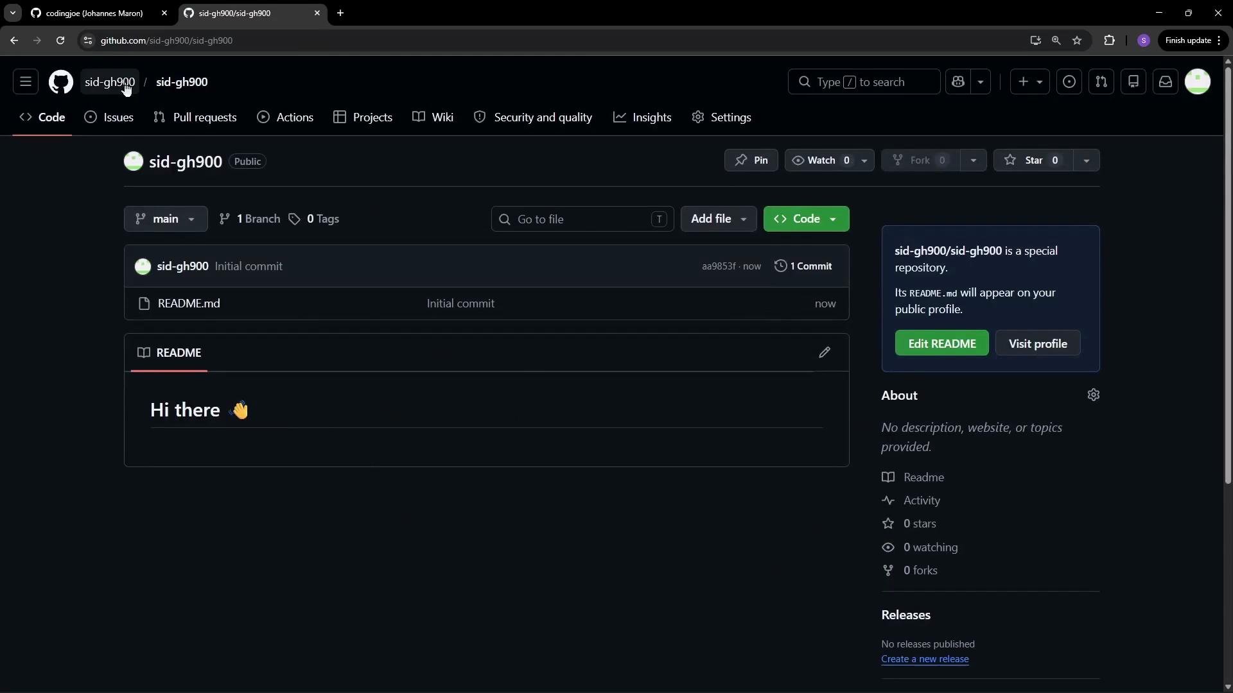
Task: Pin this repository
Action: [751, 160]
